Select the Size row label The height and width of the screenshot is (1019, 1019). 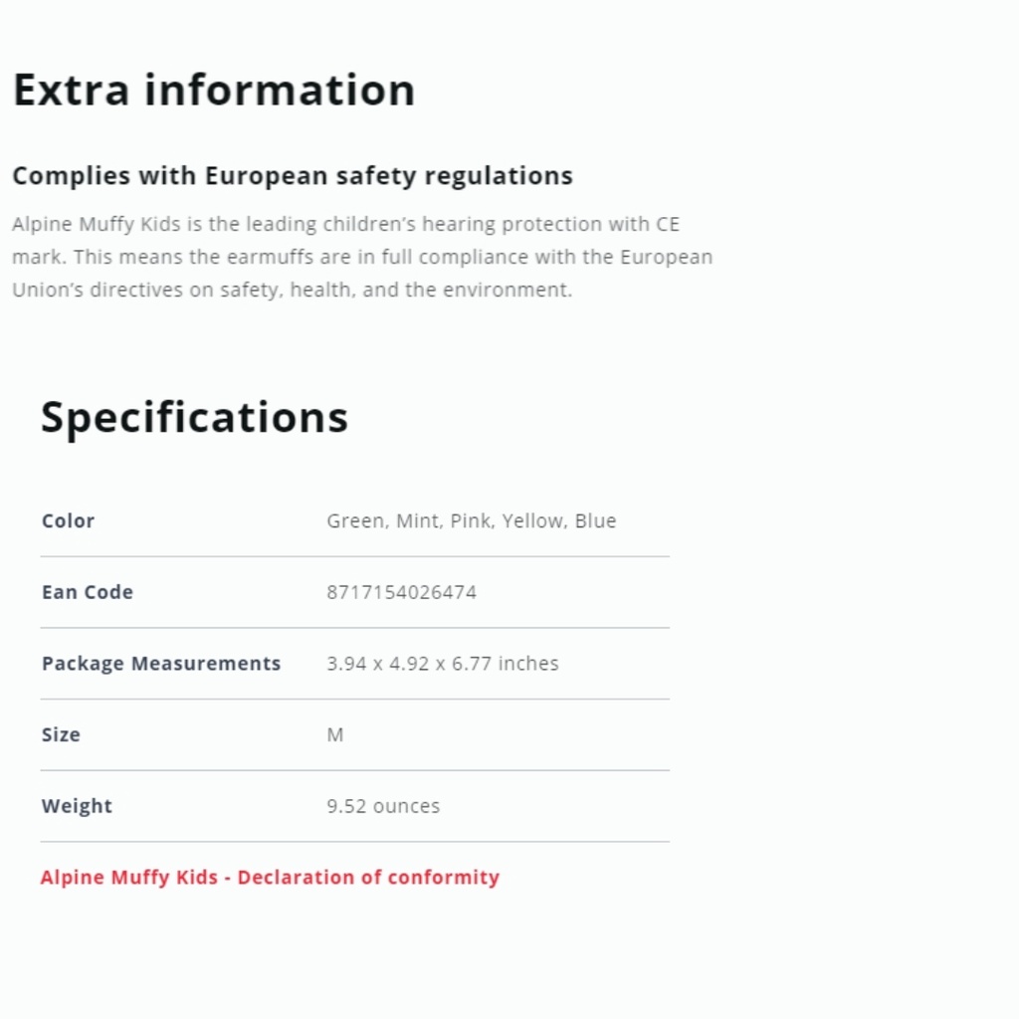(x=61, y=735)
